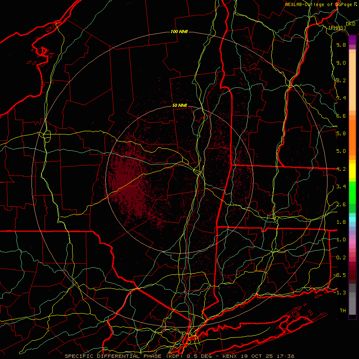Click the 8.2 value on the color scale
The image size is (359, 359).
(x=341, y=80)
